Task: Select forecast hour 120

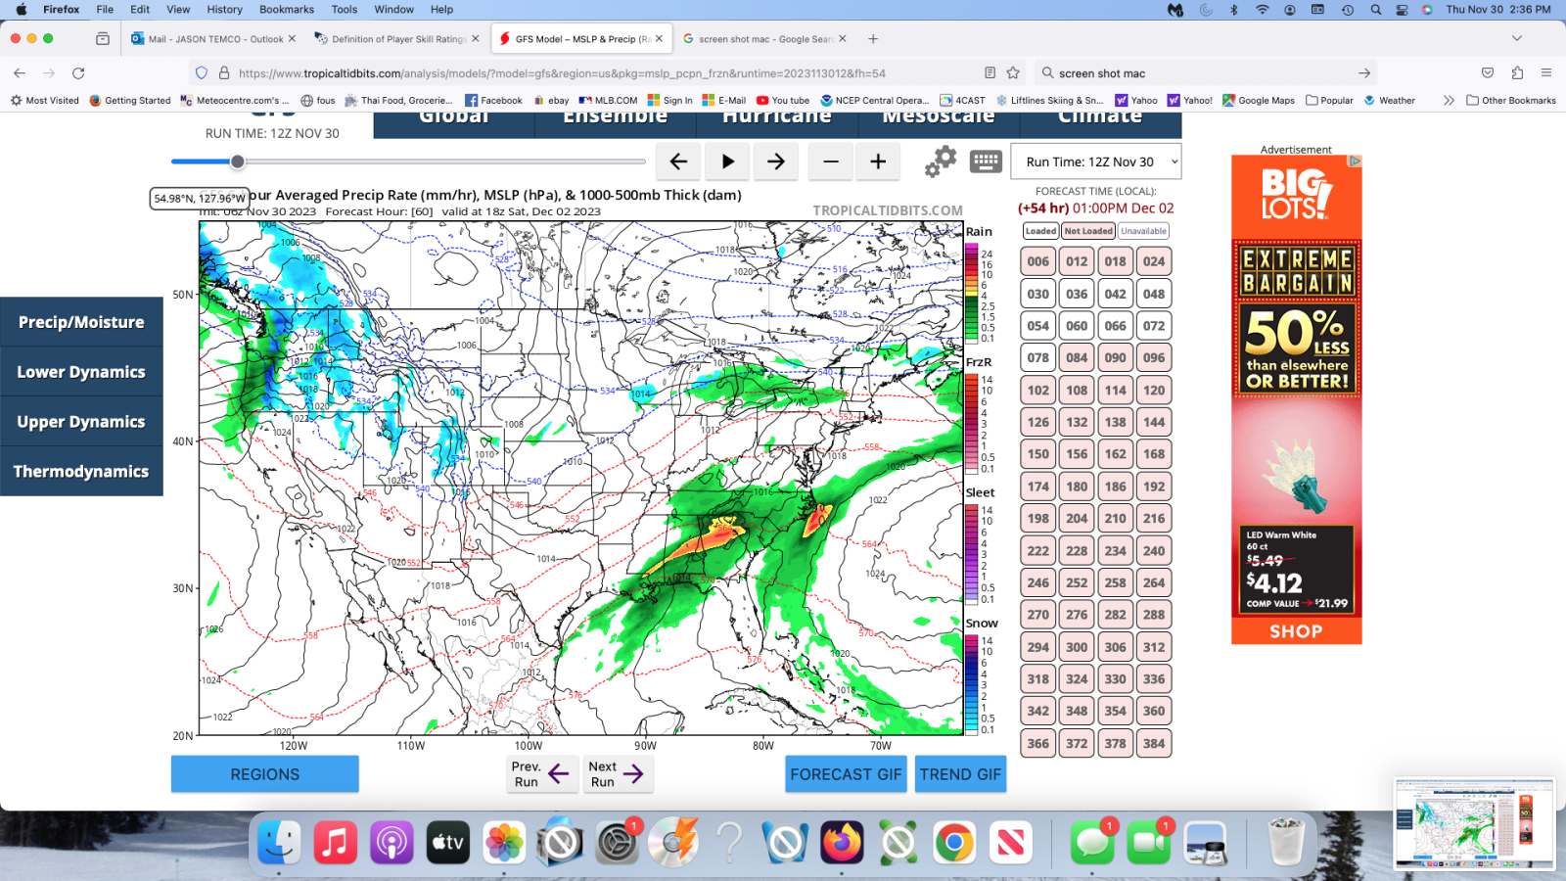Action: (x=1154, y=391)
